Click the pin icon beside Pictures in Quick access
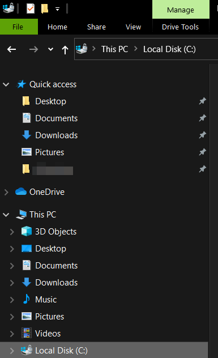 pyautogui.click(x=203, y=152)
